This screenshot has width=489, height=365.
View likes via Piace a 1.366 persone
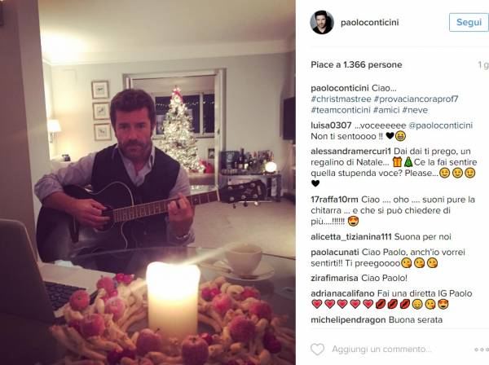pyautogui.click(x=356, y=64)
